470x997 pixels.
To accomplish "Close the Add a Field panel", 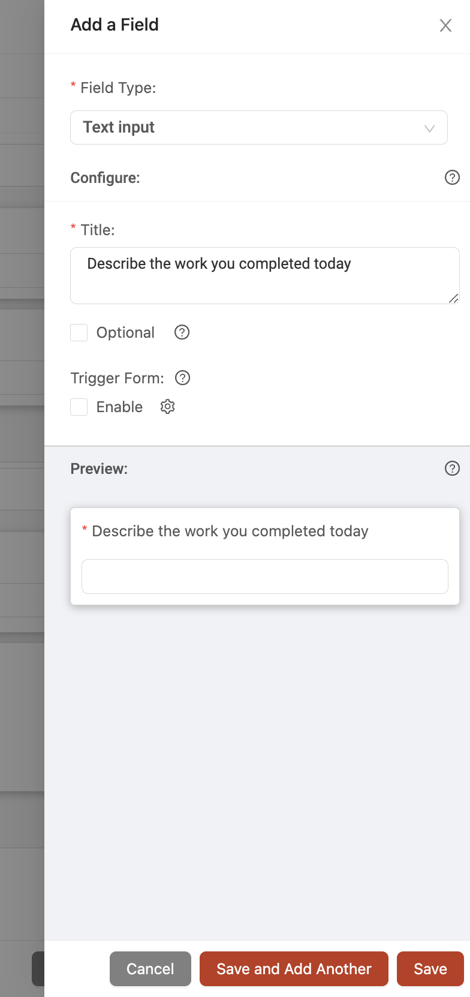I will tap(445, 25).
